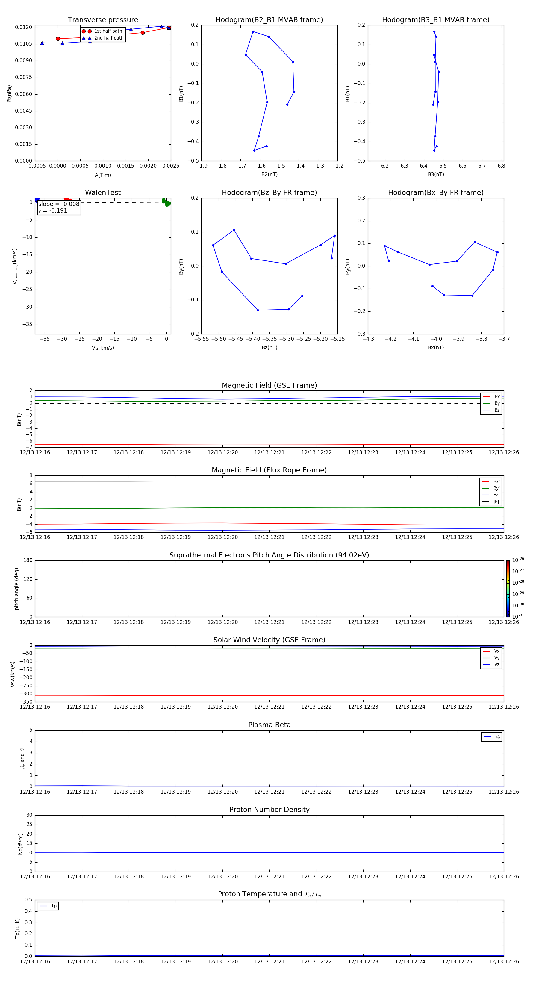Viewport: 539px width, 988px height.
Task: Click the '10^-31' colorbar tick label
Action: coord(518,616)
